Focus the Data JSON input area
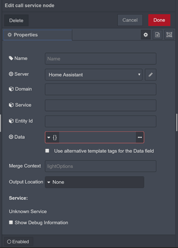The height and width of the screenshot is (248, 178). click(97, 137)
